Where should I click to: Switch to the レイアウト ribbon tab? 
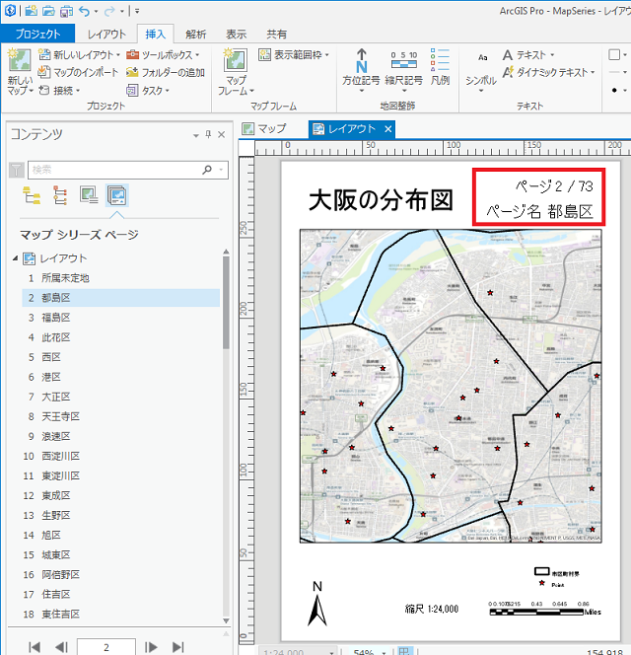[x=106, y=34]
